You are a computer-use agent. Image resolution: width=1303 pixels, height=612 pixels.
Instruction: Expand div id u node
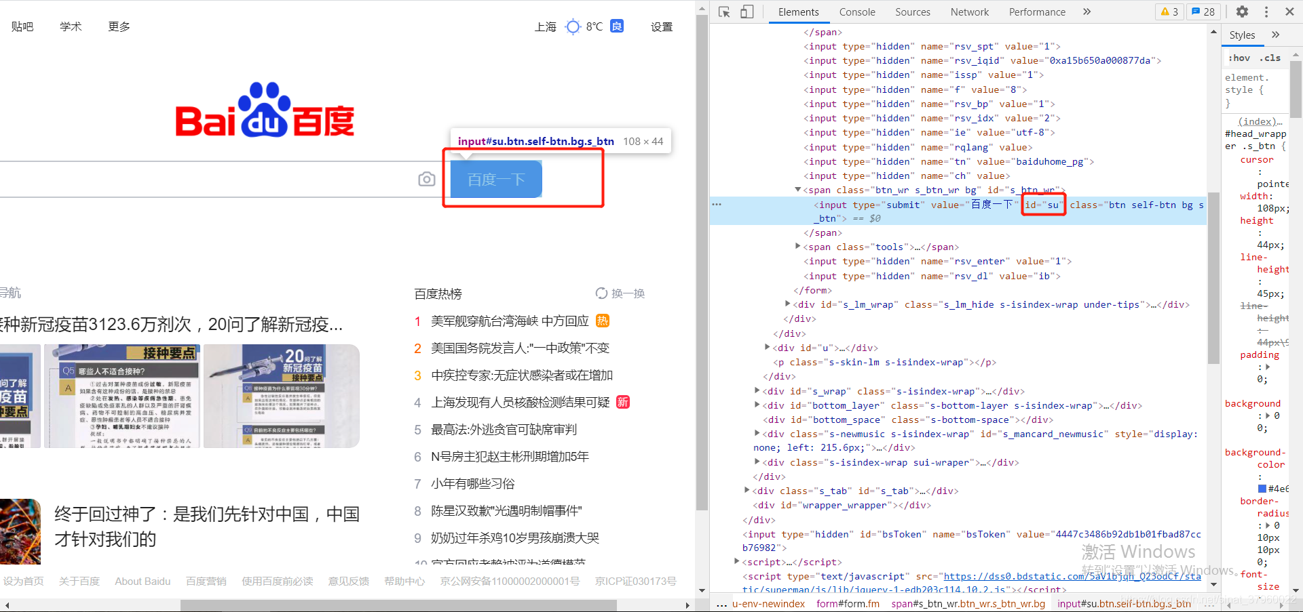click(x=768, y=347)
